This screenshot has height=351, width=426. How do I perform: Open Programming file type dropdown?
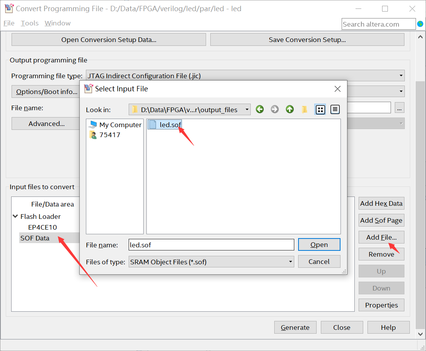tap(401, 76)
